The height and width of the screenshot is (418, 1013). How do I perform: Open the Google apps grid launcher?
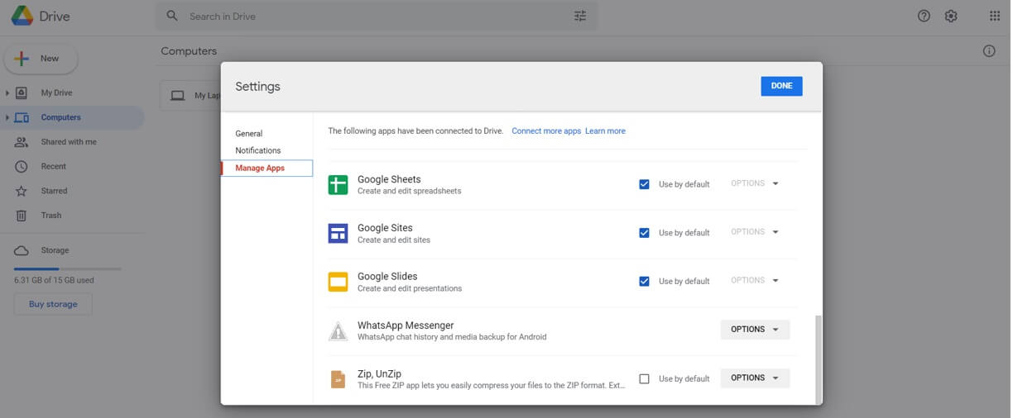(994, 16)
